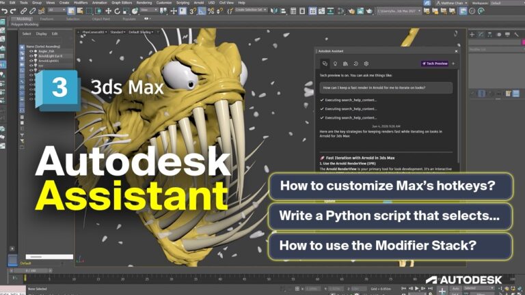The image size is (525, 295).
Task: Click the Select and Place tool
Action: click(x=135, y=11)
